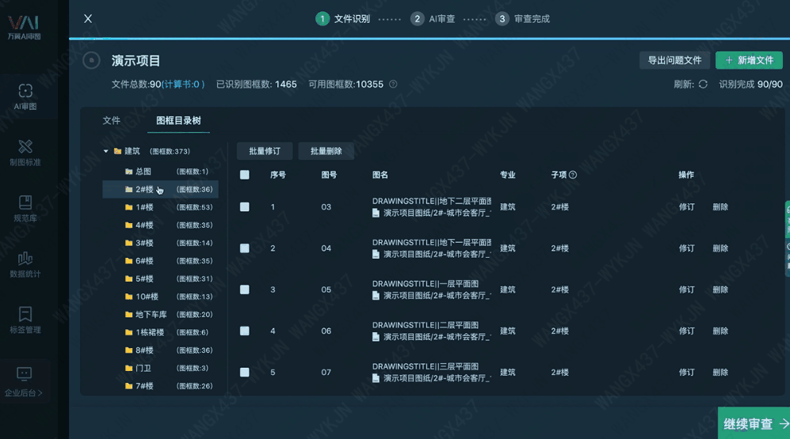This screenshot has height=439, width=790.
Task: Check the checkbox for row 1
Action: pyautogui.click(x=245, y=207)
